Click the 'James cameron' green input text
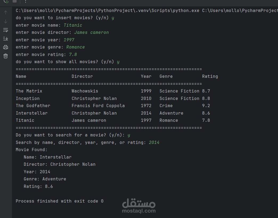Viewport: 278px width, 218px height. [91, 33]
